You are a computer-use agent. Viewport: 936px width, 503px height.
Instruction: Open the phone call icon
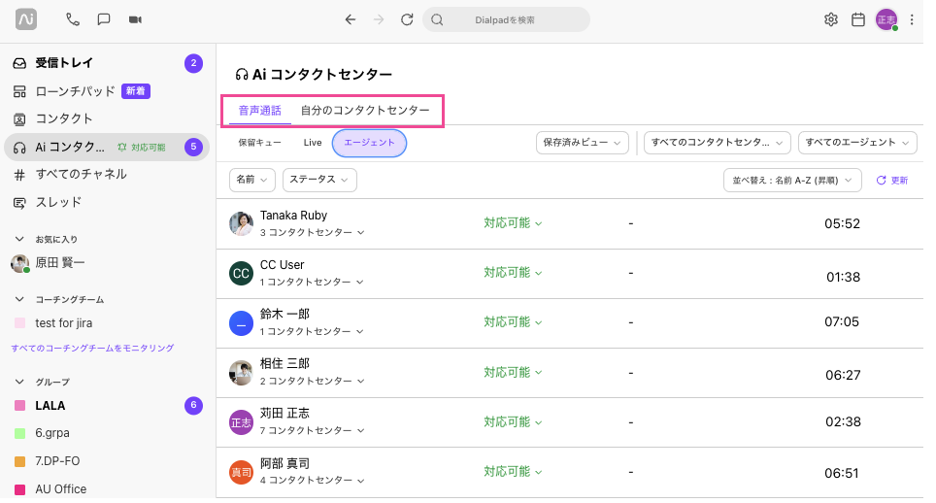(72, 19)
